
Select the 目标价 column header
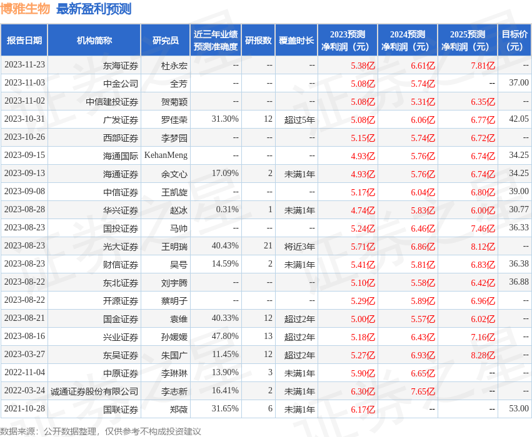(514, 41)
